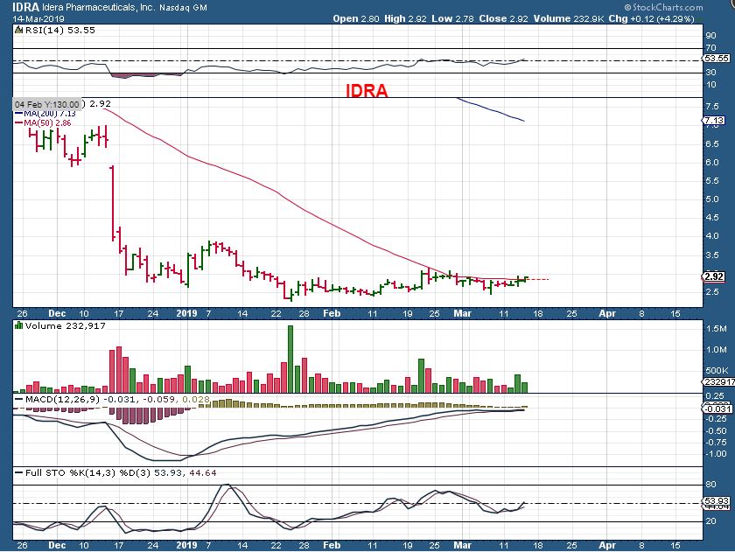Click the Chg +0.12 (+4.29%) value
Screen dimensions: 735x552
[651, 18]
